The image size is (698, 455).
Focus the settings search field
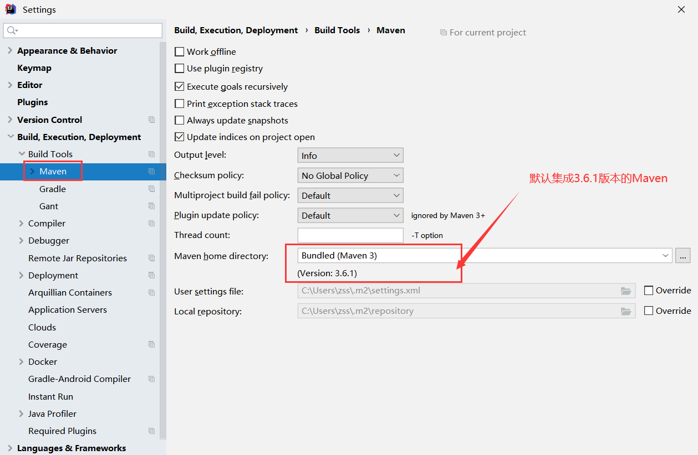click(83, 30)
